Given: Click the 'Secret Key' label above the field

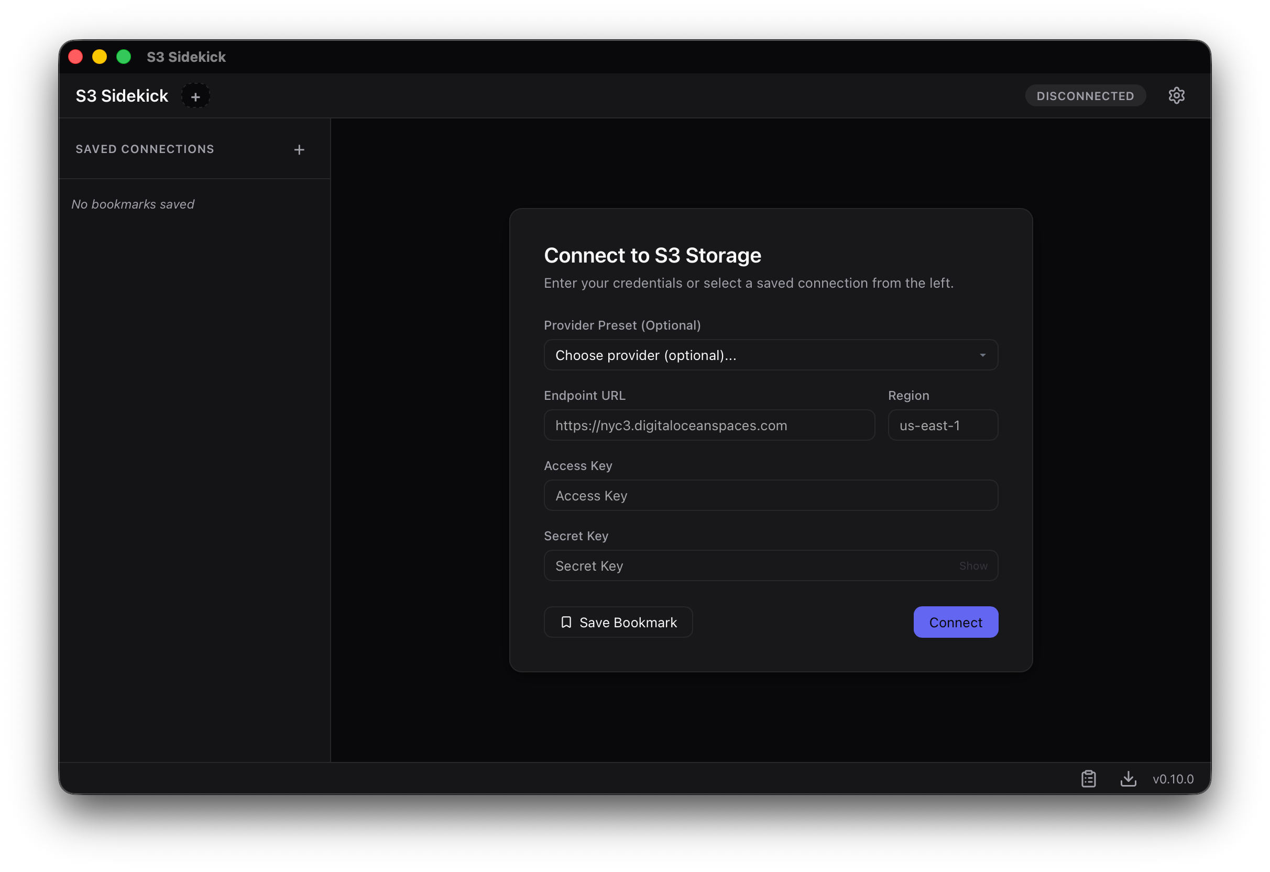Looking at the screenshot, I should 576,536.
